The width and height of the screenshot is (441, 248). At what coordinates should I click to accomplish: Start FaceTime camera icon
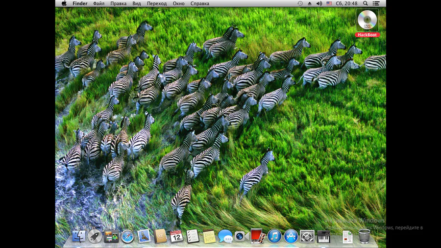pos(242,236)
